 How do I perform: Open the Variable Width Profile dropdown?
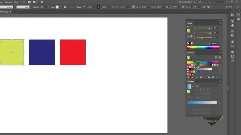14,7
